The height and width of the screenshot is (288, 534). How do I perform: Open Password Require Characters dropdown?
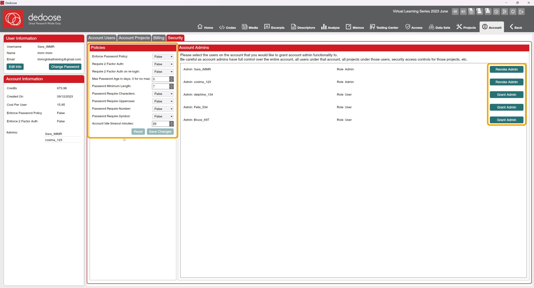click(x=163, y=94)
